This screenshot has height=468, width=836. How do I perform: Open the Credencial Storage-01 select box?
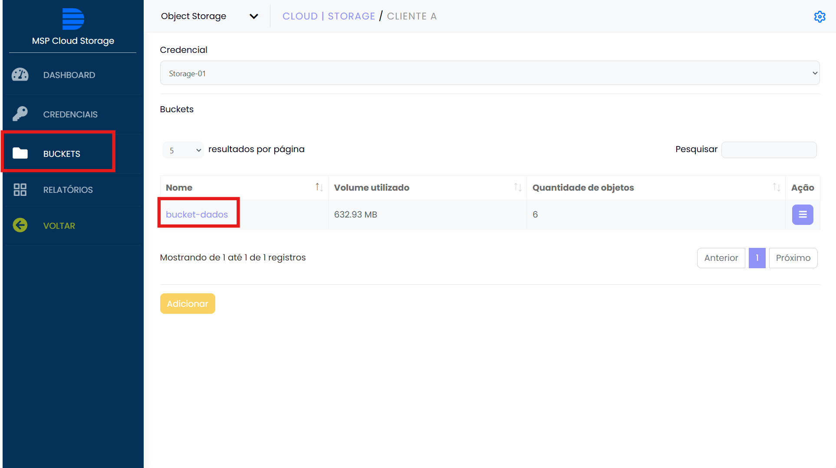(490, 73)
